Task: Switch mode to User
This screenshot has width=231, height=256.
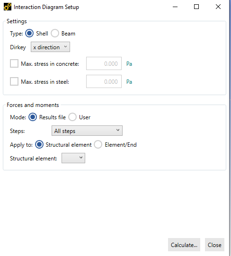Action: click(72, 117)
